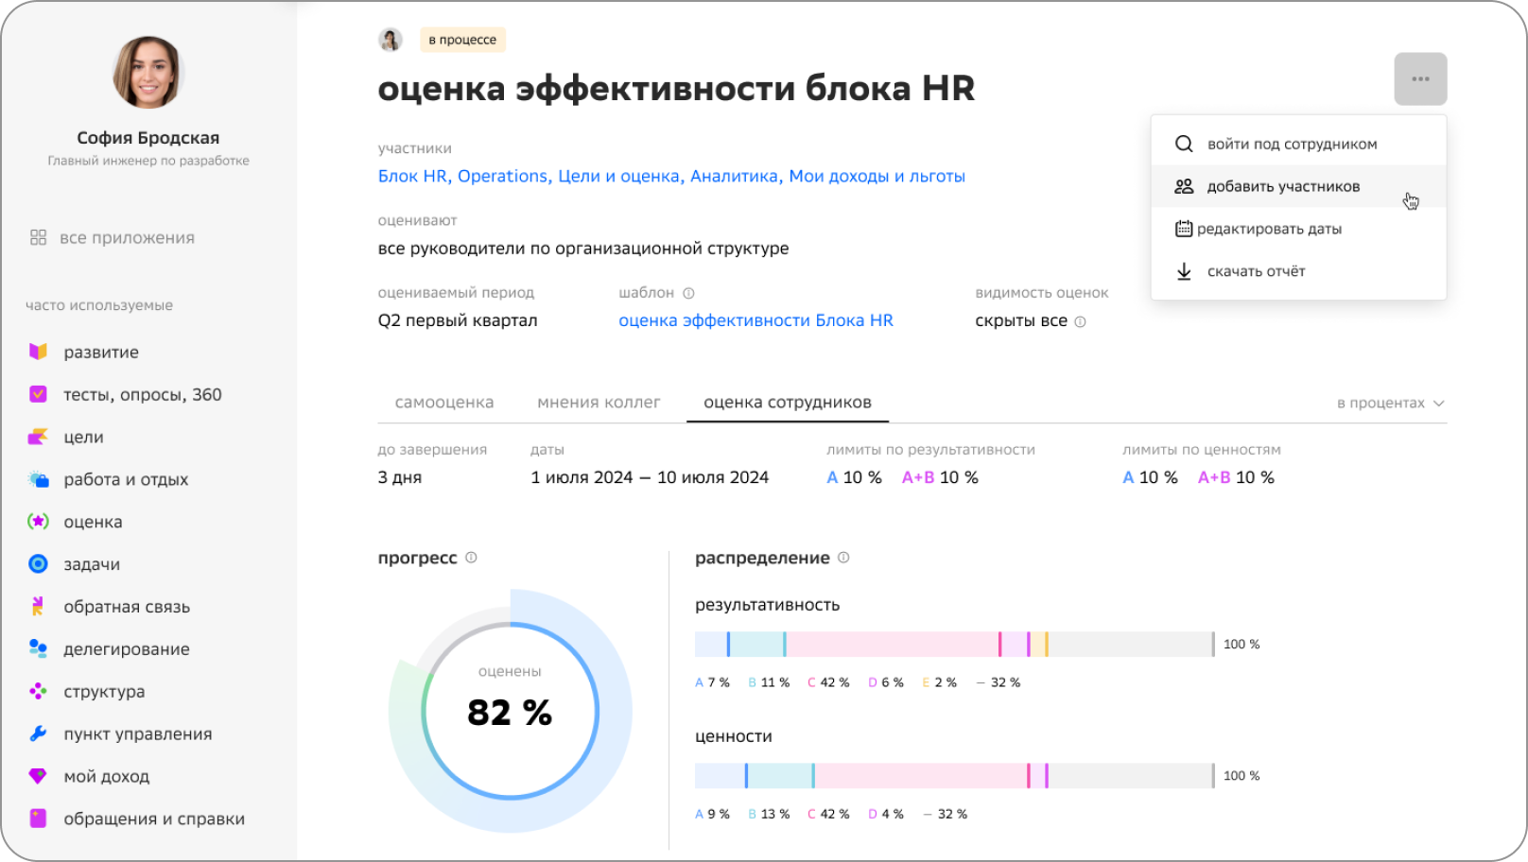Viewport: 1528px width, 862px height.
Task: Click info icon next to прогресс heading
Action: [x=471, y=558]
